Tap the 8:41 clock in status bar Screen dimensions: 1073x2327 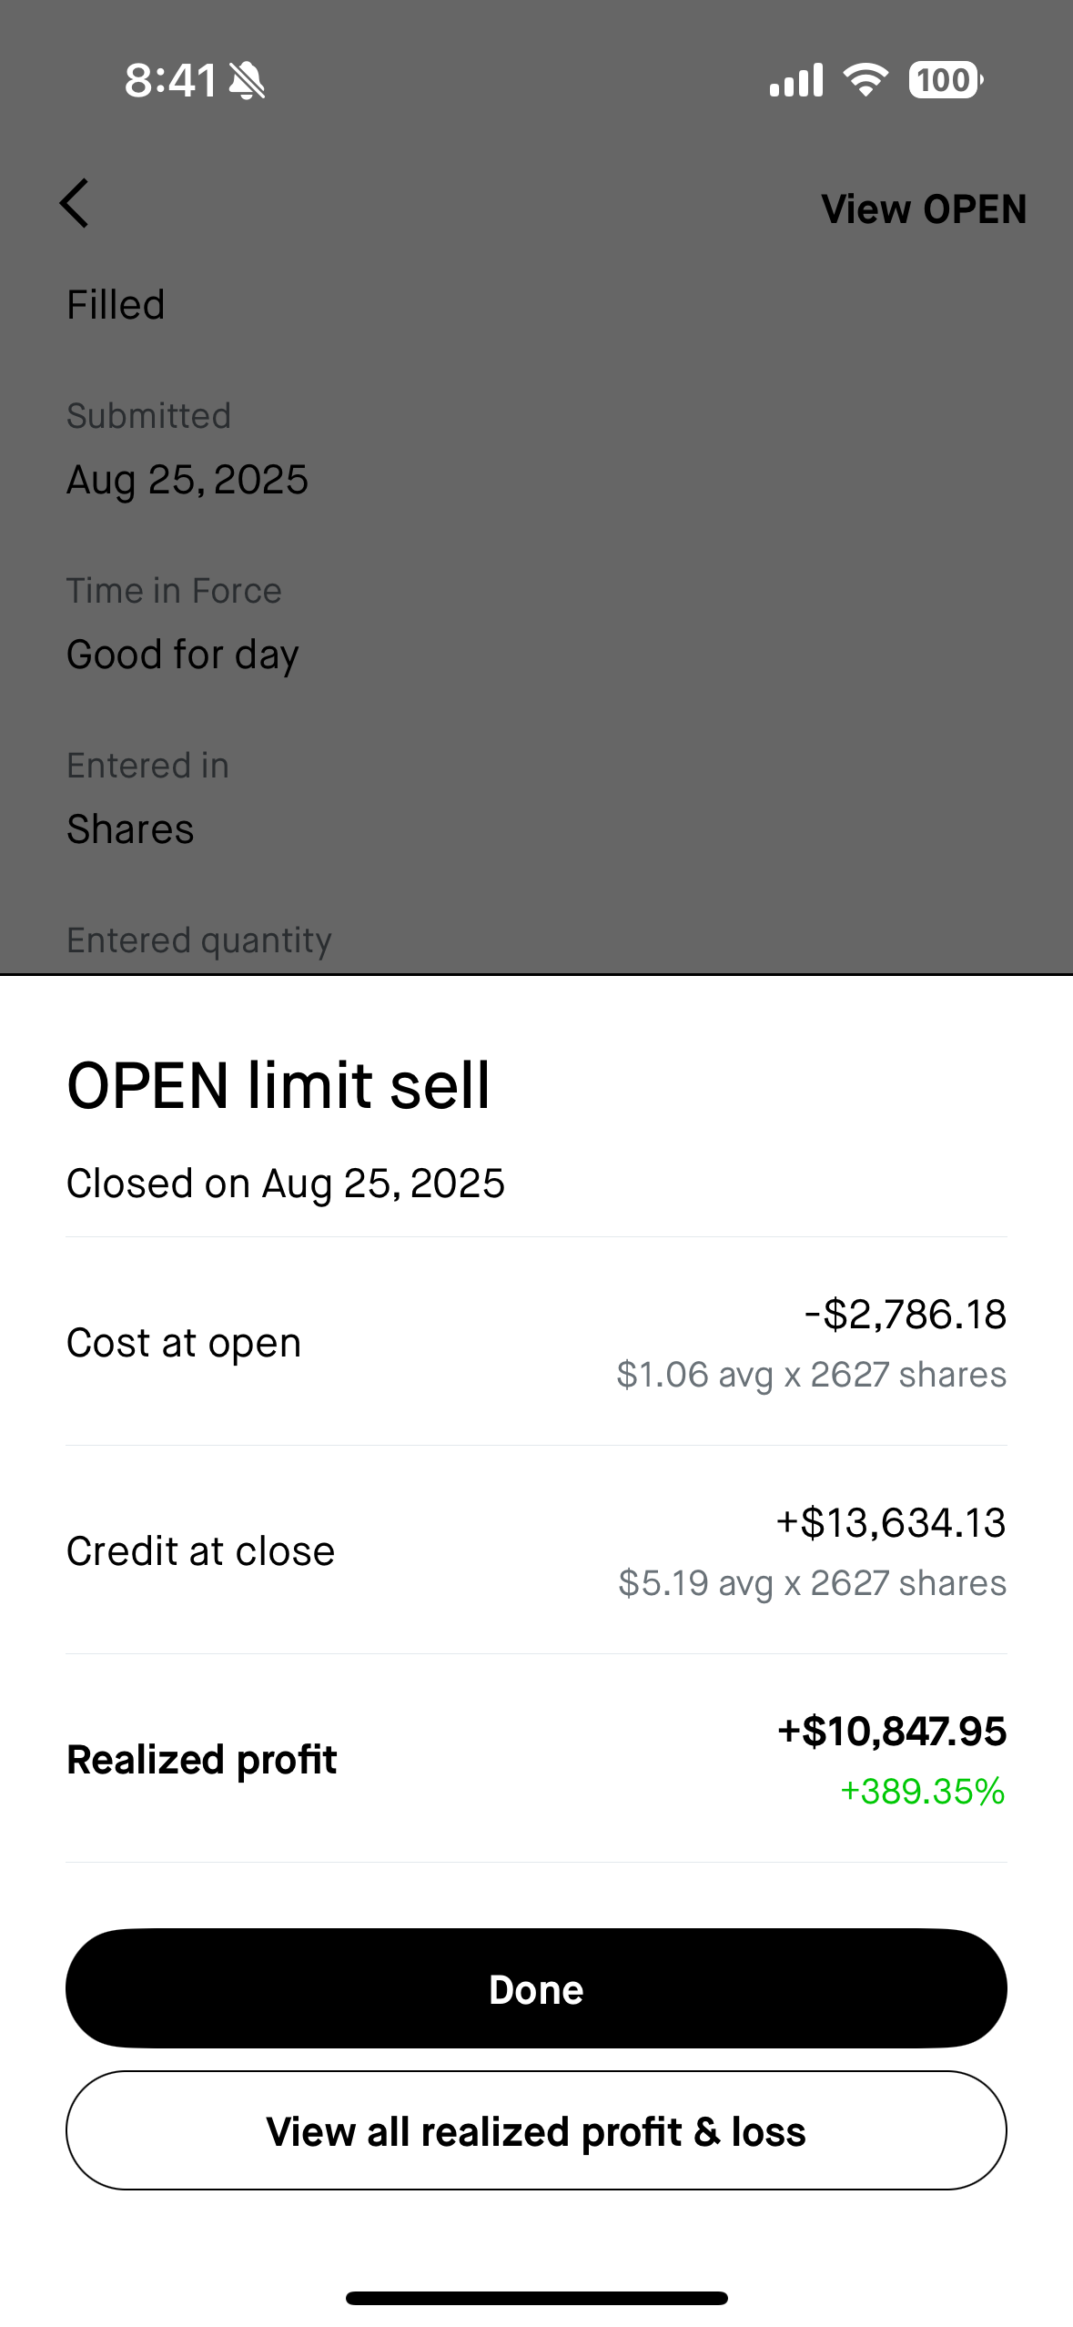coord(170,80)
